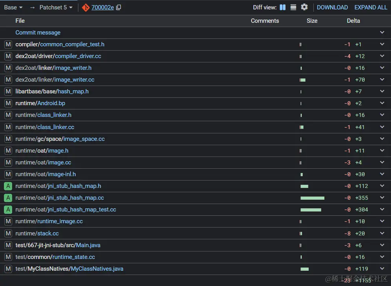Click the Modified status icon for MyClassNatives.java

pyautogui.click(x=8, y=269)
